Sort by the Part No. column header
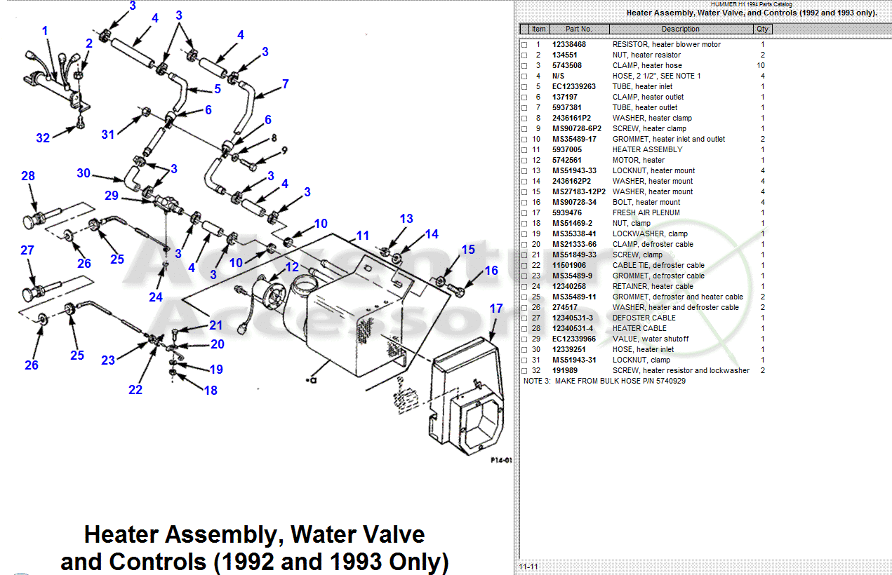892x575 pixels. (x=579, y=29)
